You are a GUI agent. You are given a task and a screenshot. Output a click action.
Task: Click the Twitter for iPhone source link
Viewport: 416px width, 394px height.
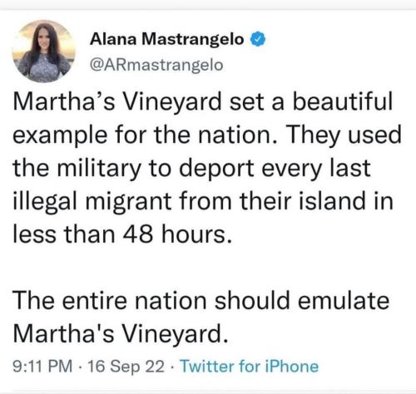tap(250, 366)
